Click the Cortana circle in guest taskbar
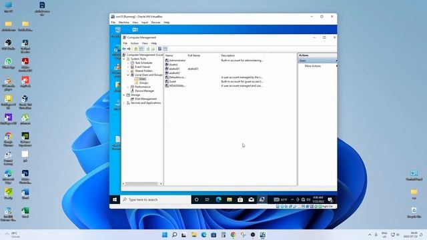Viewport: 427px width, 240px height. pyautogui.click(x=196, y=200)
